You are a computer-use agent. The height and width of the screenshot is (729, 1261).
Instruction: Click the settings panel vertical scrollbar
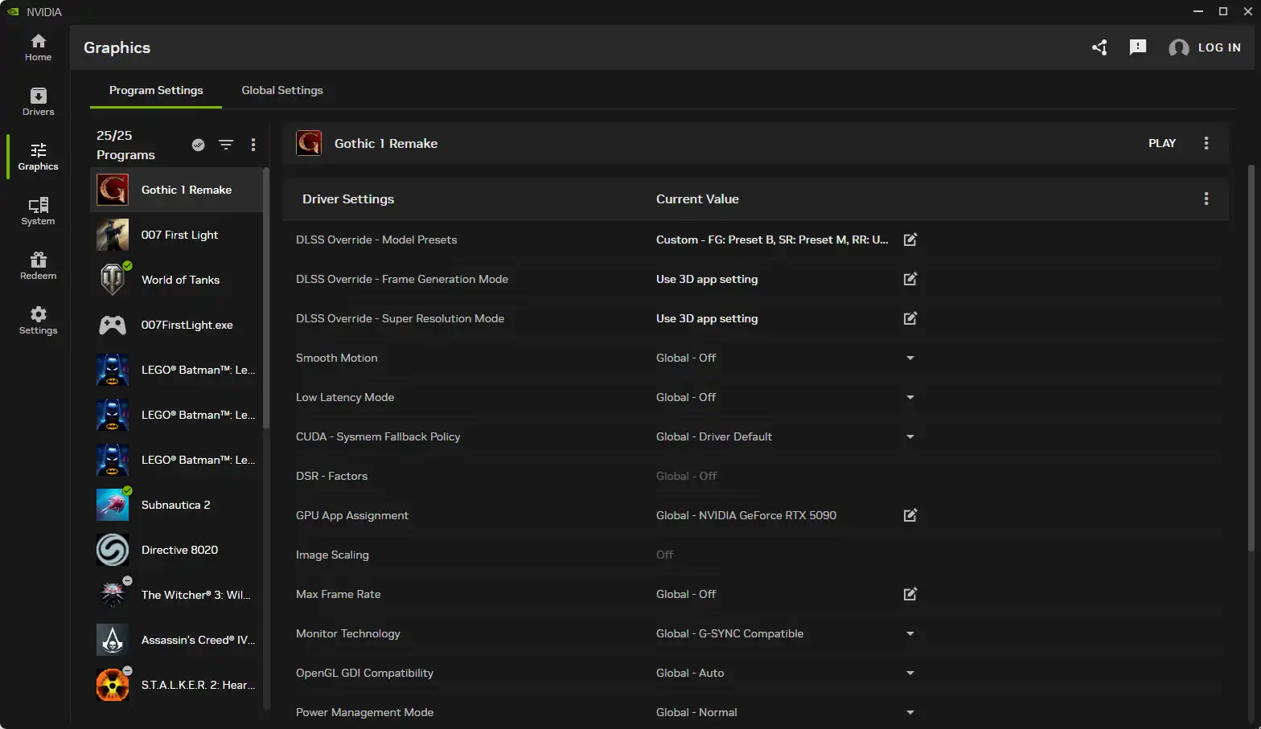pos(1251,358)
